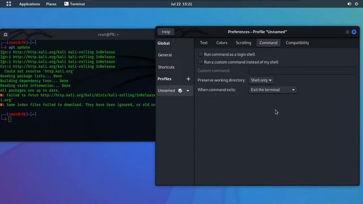Open the power icon in top bar
This screenshot has height=204, width=363.
tap(356, 4)
